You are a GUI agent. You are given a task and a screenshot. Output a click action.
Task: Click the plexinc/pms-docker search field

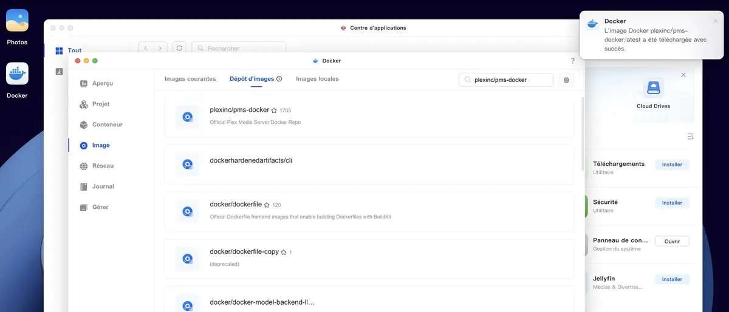point(506,80)
